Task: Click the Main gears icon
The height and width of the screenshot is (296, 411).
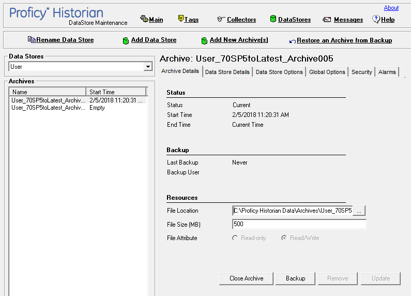Action: (x=144, y=19)
